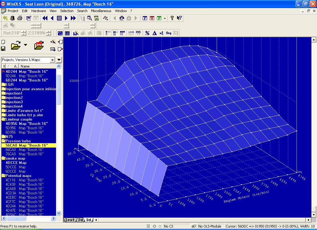Toggle the parallelogram surface view button
This screenshot has height=230, width=317.
[x=60, y=33]
